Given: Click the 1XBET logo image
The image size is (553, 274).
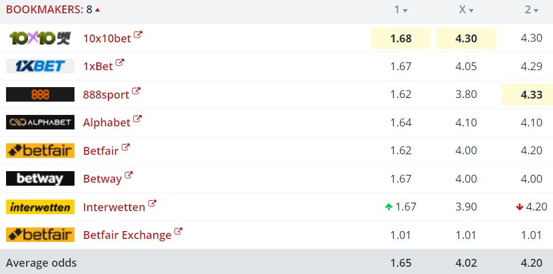Looking at the screenshot, I should pyautogui.click(x=40, y=66).
